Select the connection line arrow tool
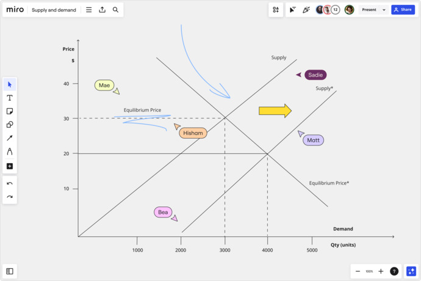Viewport: 421px width, 281px height. [10, 138]
